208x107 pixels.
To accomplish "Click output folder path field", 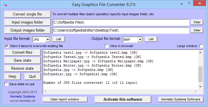I will [x=121, y=30].
